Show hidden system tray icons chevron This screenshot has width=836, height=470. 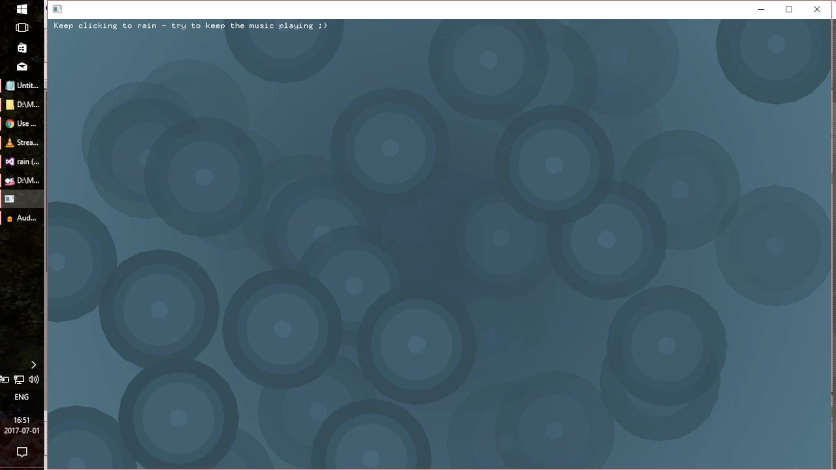[x=33, y=365]
